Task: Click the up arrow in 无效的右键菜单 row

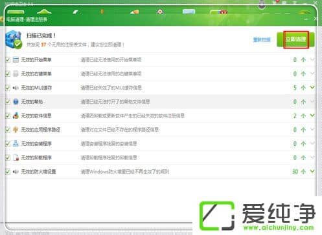Action: coord(303,74)
